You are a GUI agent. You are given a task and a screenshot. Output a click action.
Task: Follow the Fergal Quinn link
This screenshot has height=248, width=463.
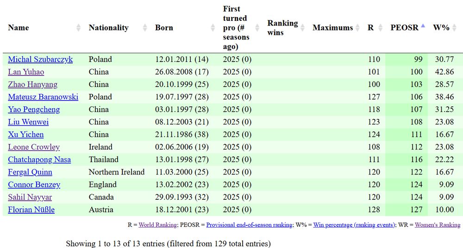click(x=30, y=172)
